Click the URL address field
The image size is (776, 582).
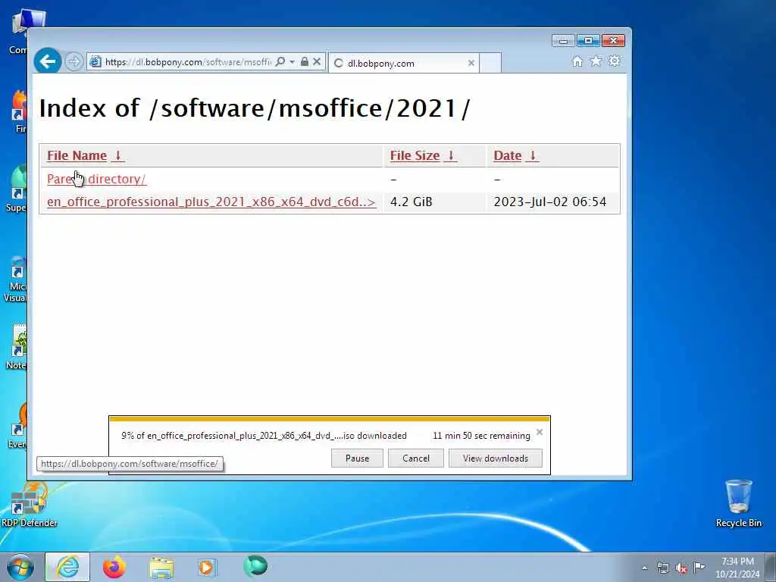pos(188,62)
